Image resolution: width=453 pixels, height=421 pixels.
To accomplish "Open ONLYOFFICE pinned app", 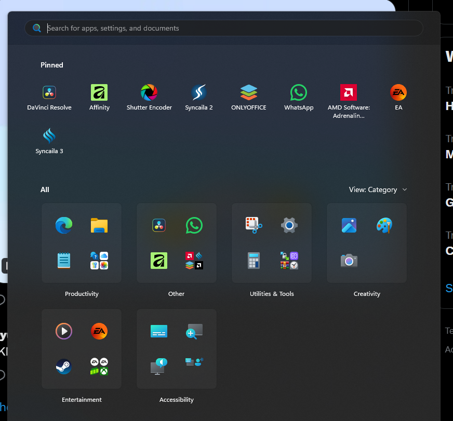I will 249,98.
